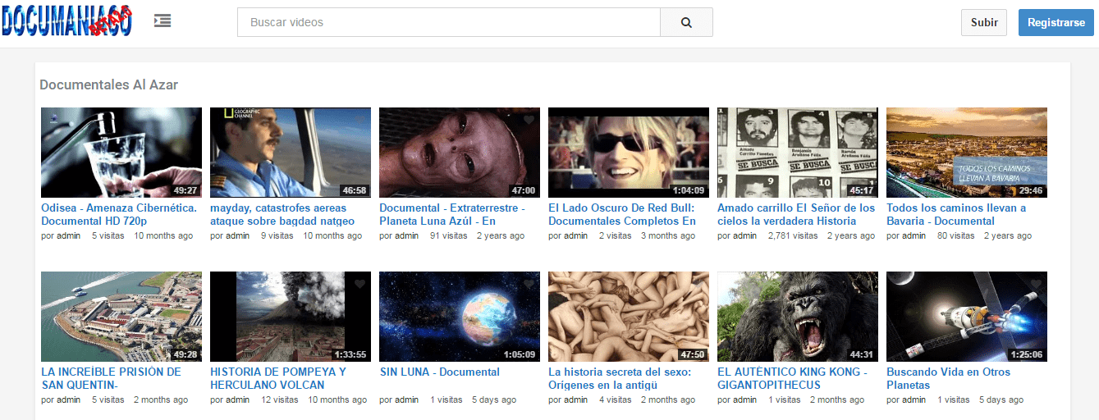Click the '2,781 visitas' text
This screenshot has height=420, width=1099.
[x=793, y=235]
